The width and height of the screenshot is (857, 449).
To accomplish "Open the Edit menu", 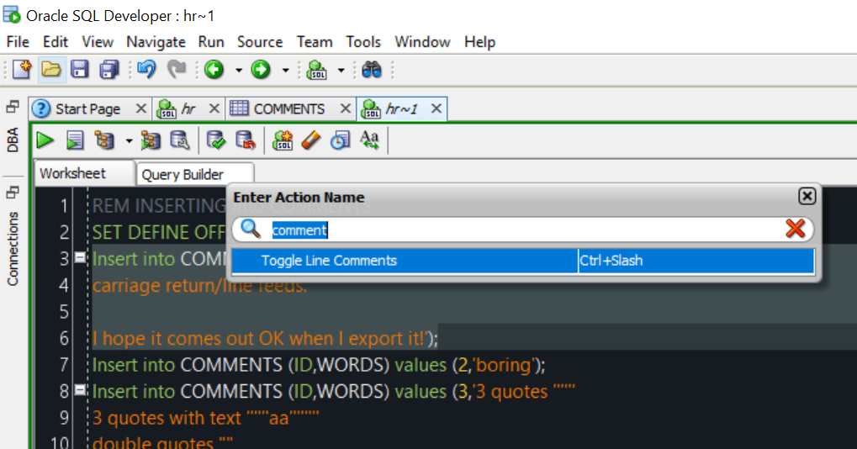I will tap(56, 42).
